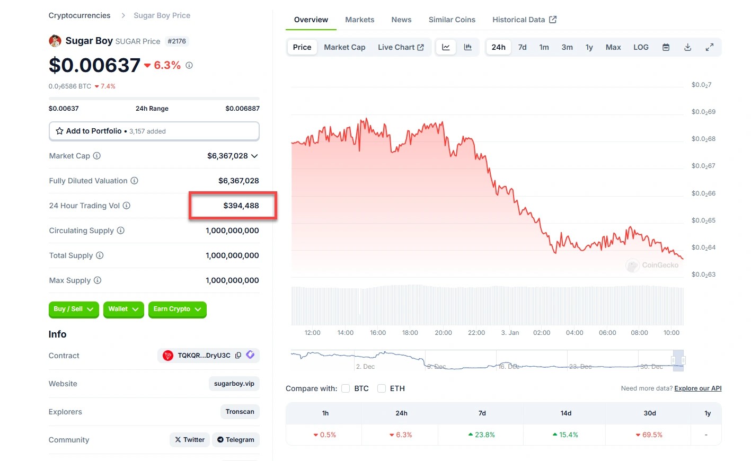Open the Earn Crypto dropdown
751x461 pixels.
click(177, 309)
